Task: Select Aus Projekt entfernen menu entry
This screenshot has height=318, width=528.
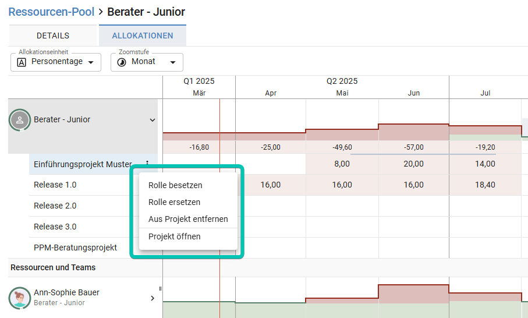Action: click(188, 219)
